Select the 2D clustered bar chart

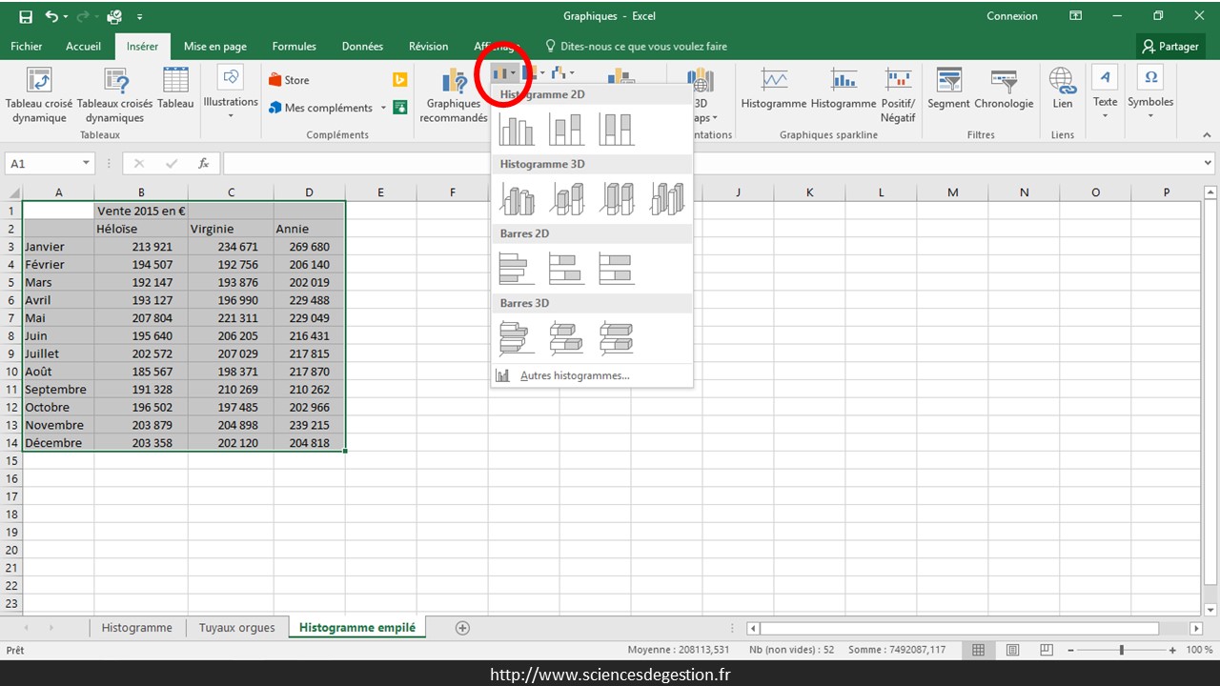pyautogui.click(x=517, y=269)
